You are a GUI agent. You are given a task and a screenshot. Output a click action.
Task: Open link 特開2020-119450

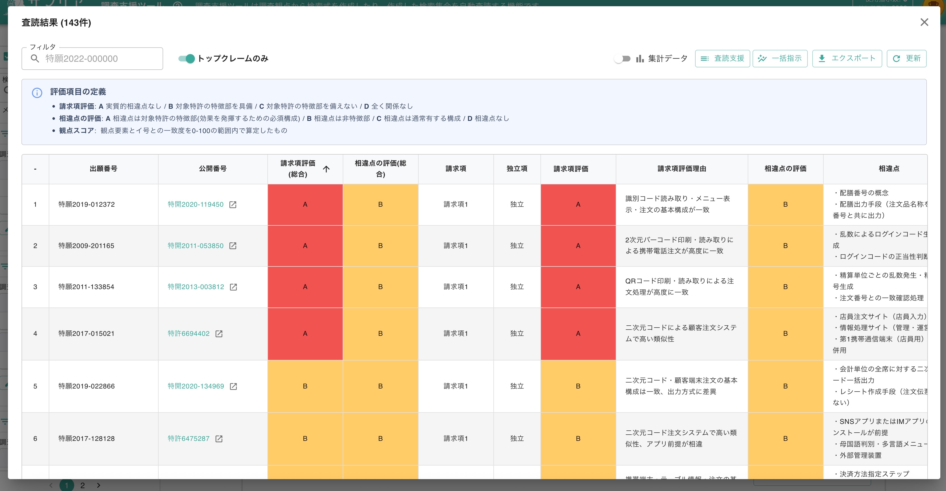195,204
